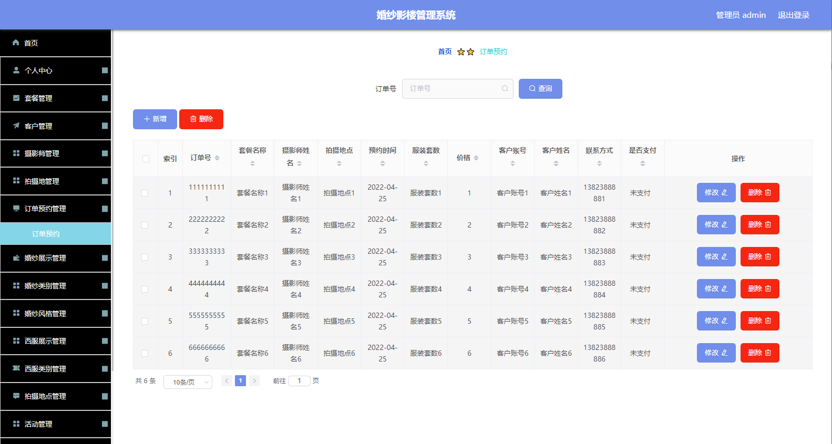Open the 10条/页 page size dropdown

coord(188,382)
